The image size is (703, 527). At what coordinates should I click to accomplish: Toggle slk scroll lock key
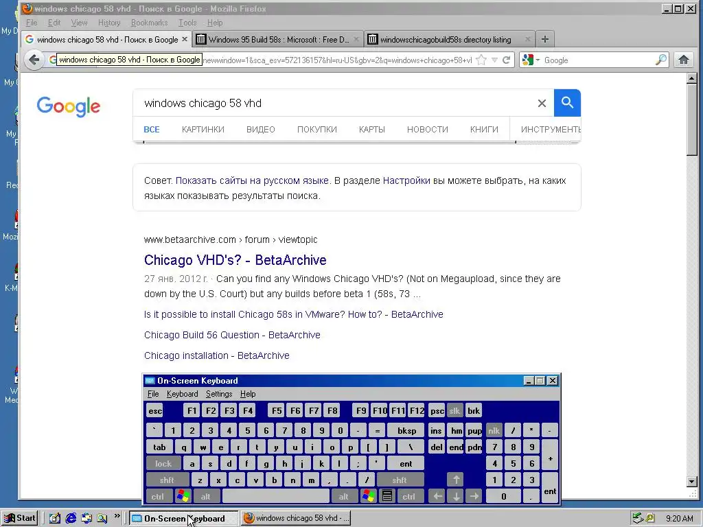click(454, 410)
